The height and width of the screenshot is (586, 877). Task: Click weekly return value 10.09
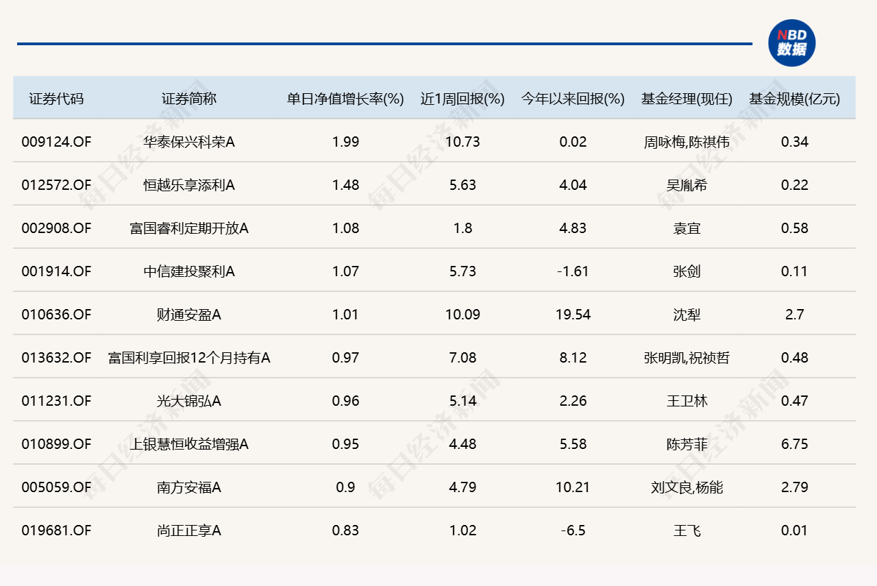[462, 315]
